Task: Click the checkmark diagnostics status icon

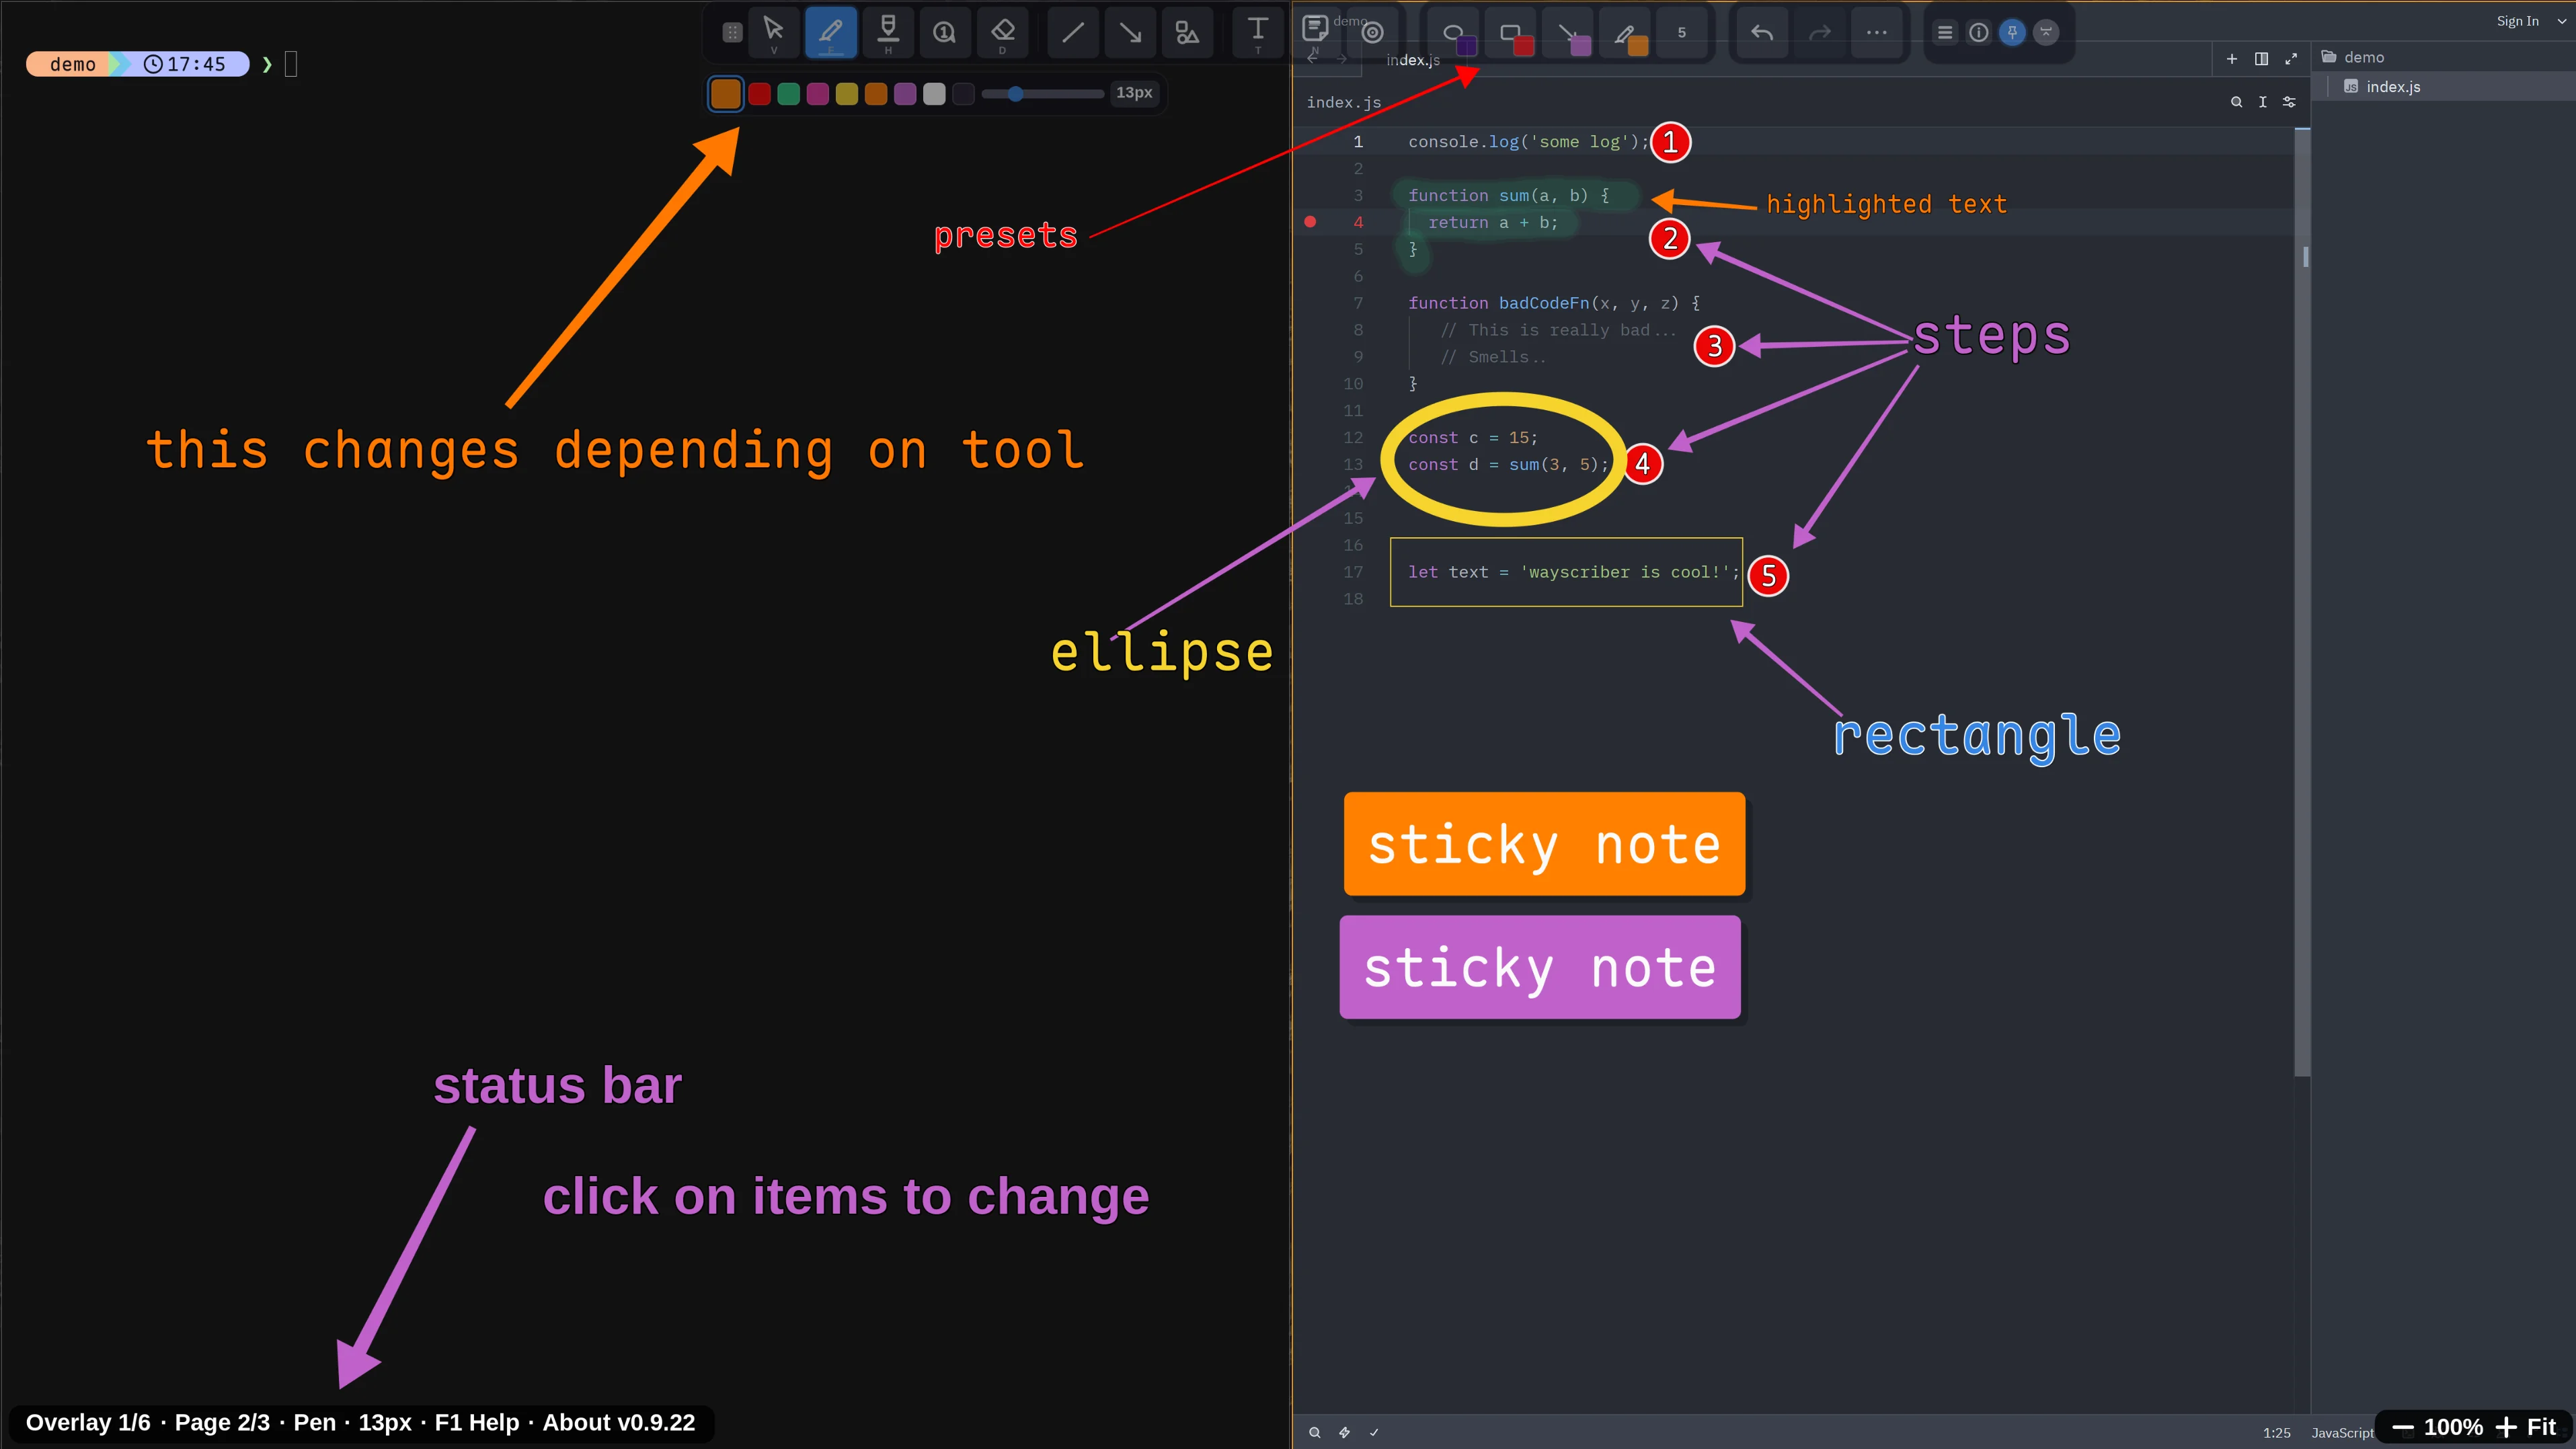Action: coord(1374,1433)
